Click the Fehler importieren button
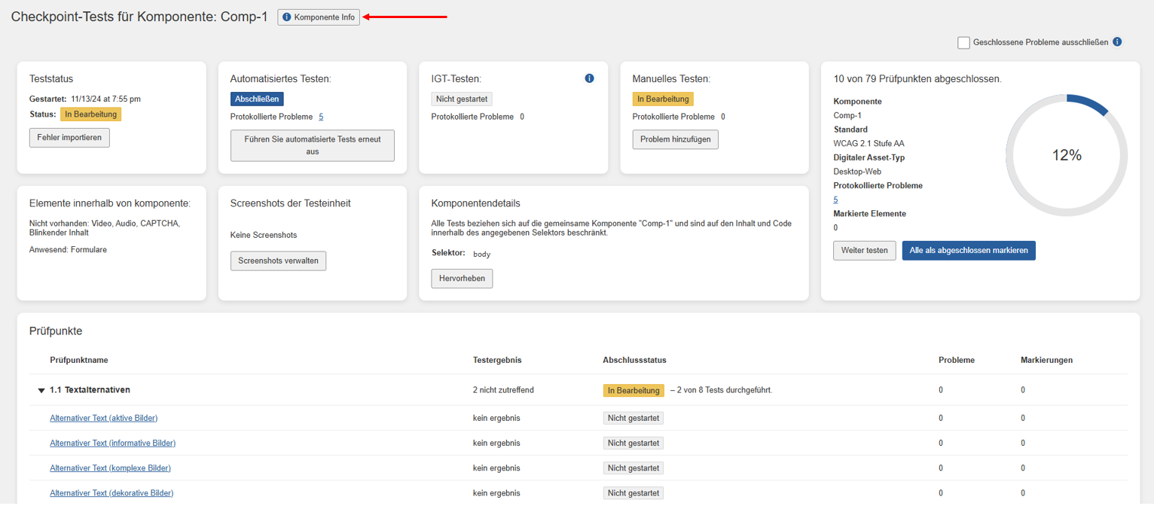Screen dimensions: 1154x509 [x=69, y=138]
